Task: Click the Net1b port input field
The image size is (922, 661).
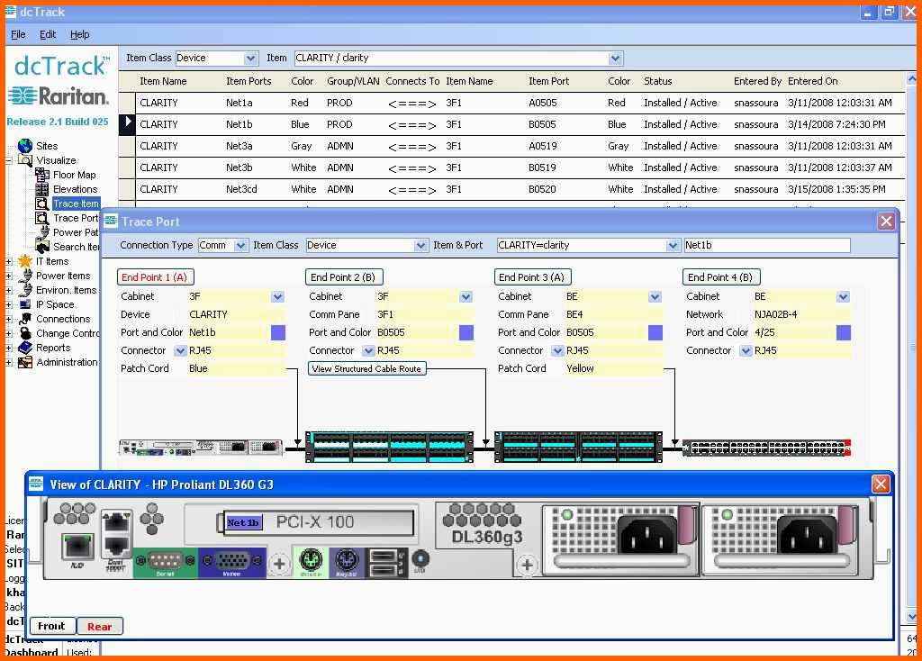Action: (767, 245)
